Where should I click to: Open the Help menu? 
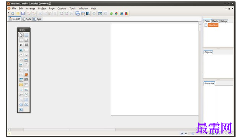93,8
